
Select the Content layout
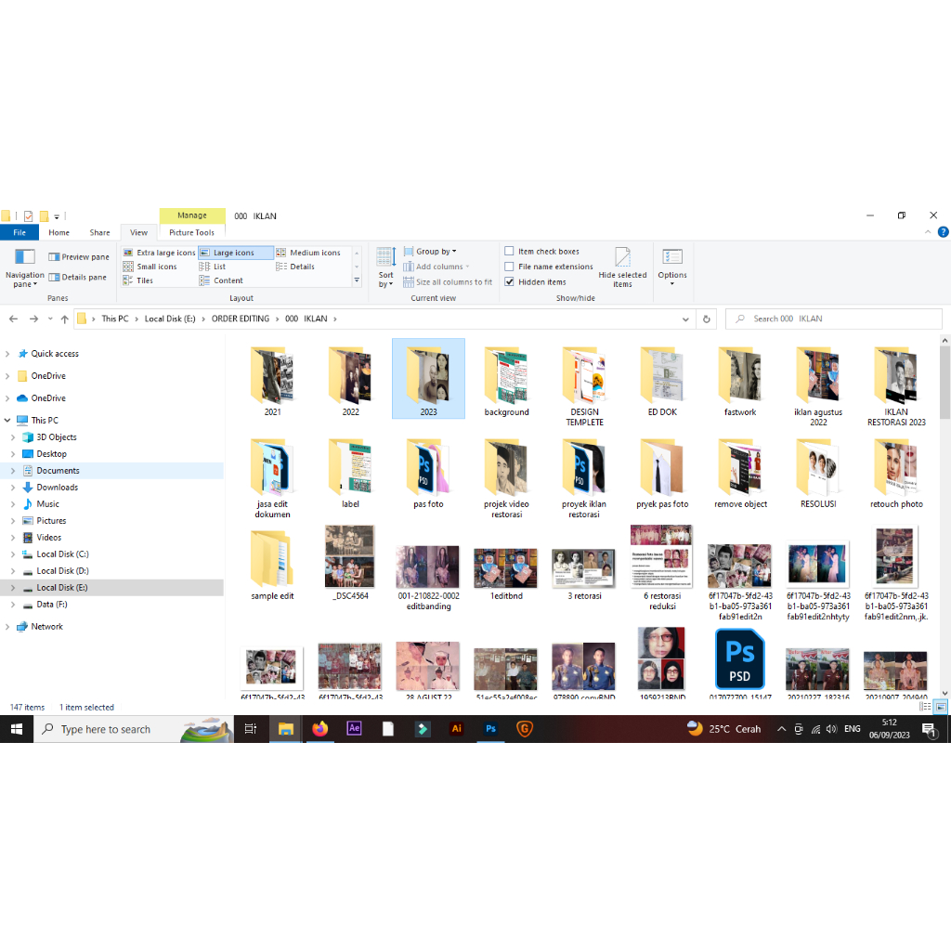pos(221,280)
